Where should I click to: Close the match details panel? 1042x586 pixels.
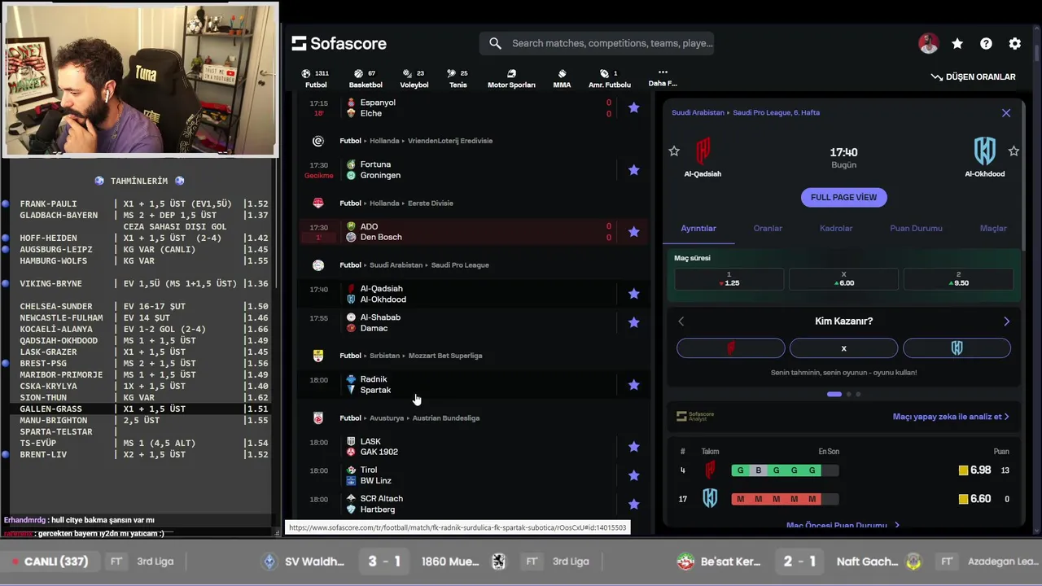(x=1006, y=113)
